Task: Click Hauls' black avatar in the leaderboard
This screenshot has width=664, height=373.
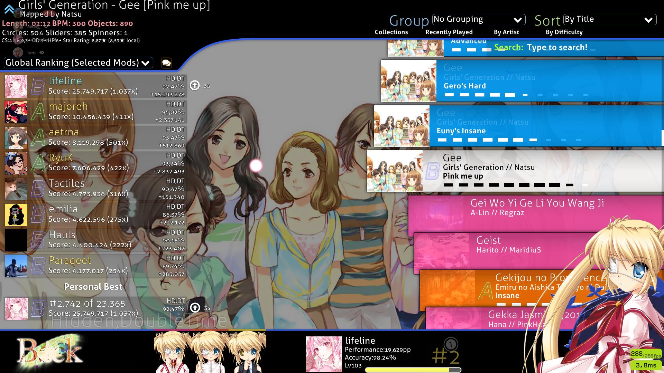Action: [x=16, y=240]
